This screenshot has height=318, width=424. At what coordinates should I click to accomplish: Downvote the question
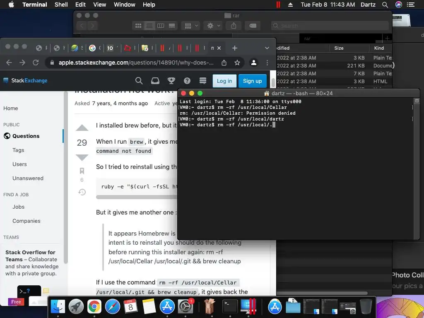(82, 157)
